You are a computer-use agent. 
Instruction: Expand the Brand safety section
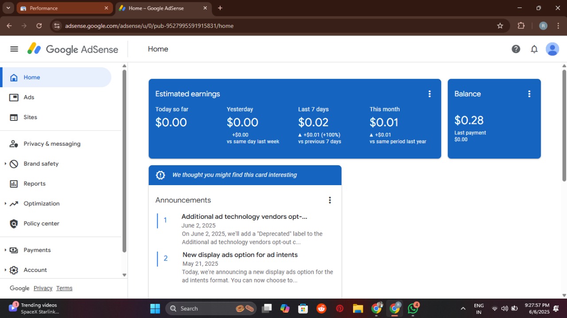click(x=5, y=164)
